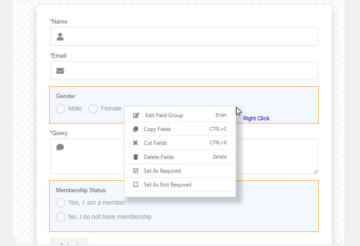Select Delete Fields menu entry
This screenshot has width=360, height=246.
180,157
